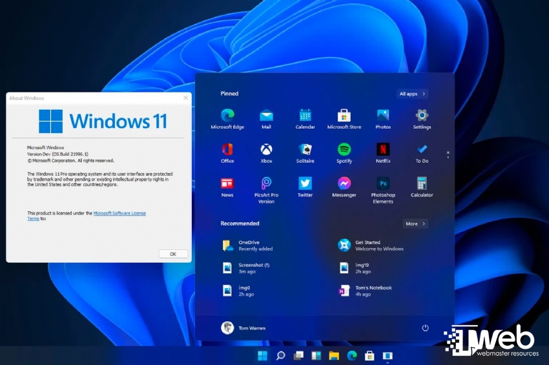Open the News app
Screen dimensions: 549x365
(x=227, y=187)
